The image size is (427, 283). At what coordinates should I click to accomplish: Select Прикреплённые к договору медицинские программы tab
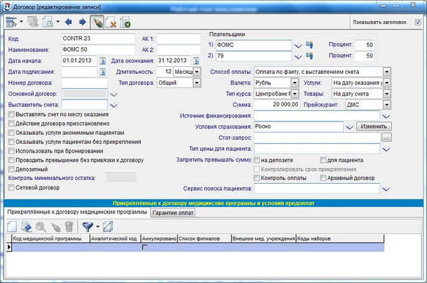pos(77,212)
